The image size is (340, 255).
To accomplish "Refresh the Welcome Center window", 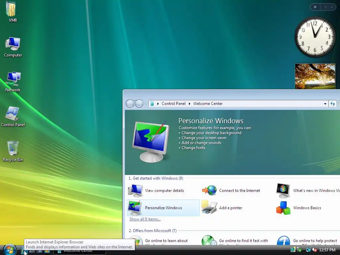I will coord(333,104).
